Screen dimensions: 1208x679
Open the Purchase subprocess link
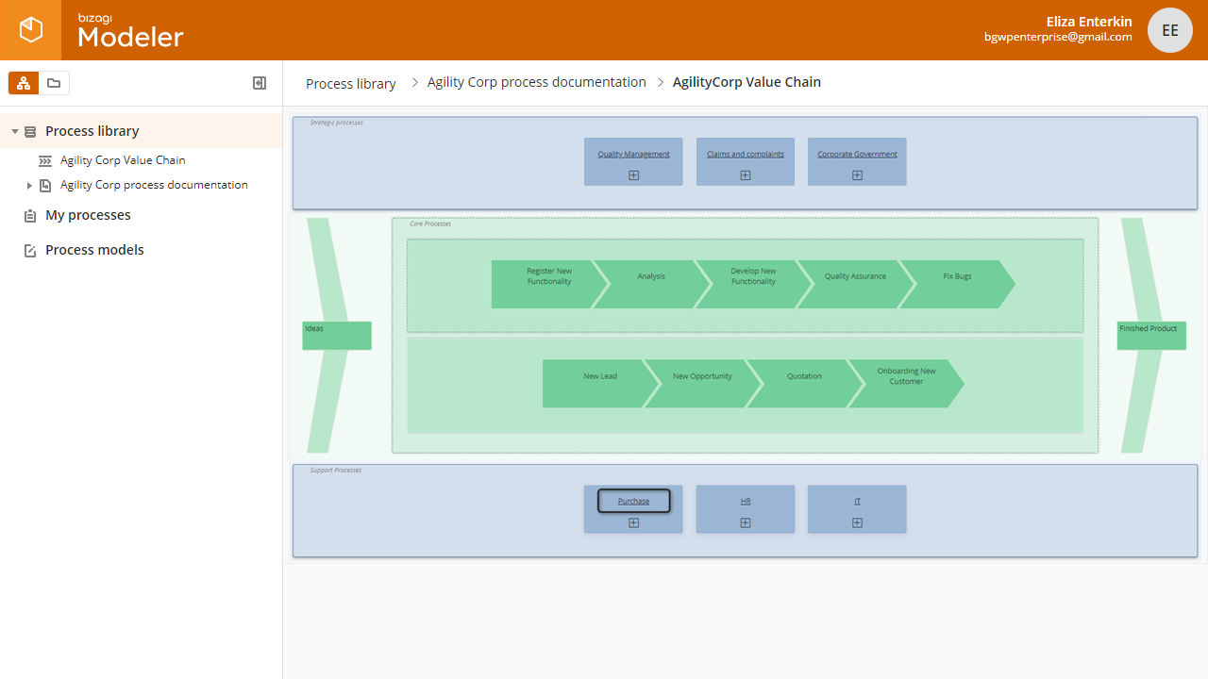point(634,501)
